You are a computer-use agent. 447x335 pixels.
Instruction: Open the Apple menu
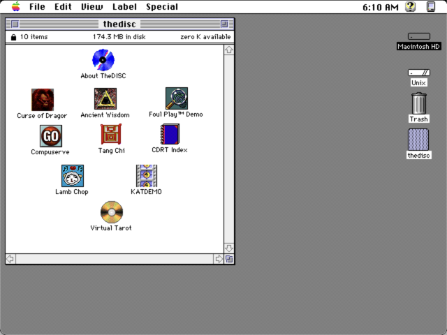coord(15,6)
